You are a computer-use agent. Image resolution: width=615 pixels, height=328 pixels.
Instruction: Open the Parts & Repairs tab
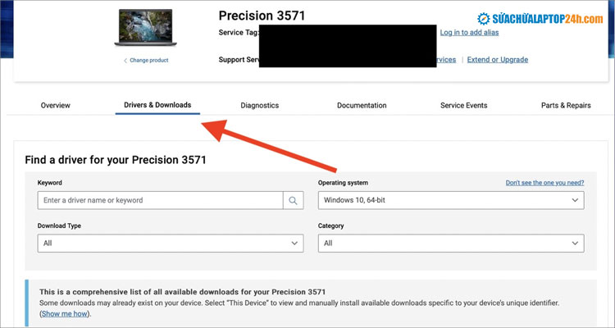pyautogui.click(x=566, y=106)
